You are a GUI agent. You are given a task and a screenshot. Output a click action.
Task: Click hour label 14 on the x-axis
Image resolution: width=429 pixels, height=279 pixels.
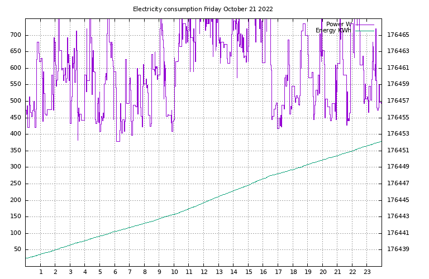233,272
